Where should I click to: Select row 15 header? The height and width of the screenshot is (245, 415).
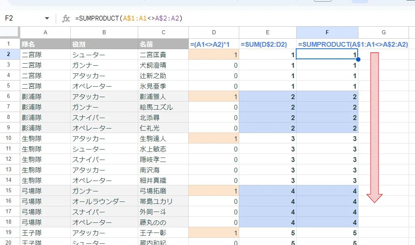coord(8,190)
